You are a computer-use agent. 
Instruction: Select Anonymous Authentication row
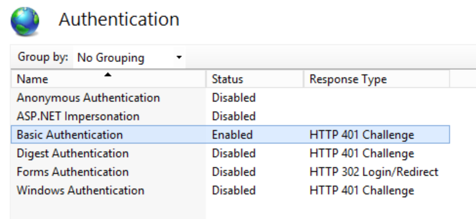click(88, 98)
